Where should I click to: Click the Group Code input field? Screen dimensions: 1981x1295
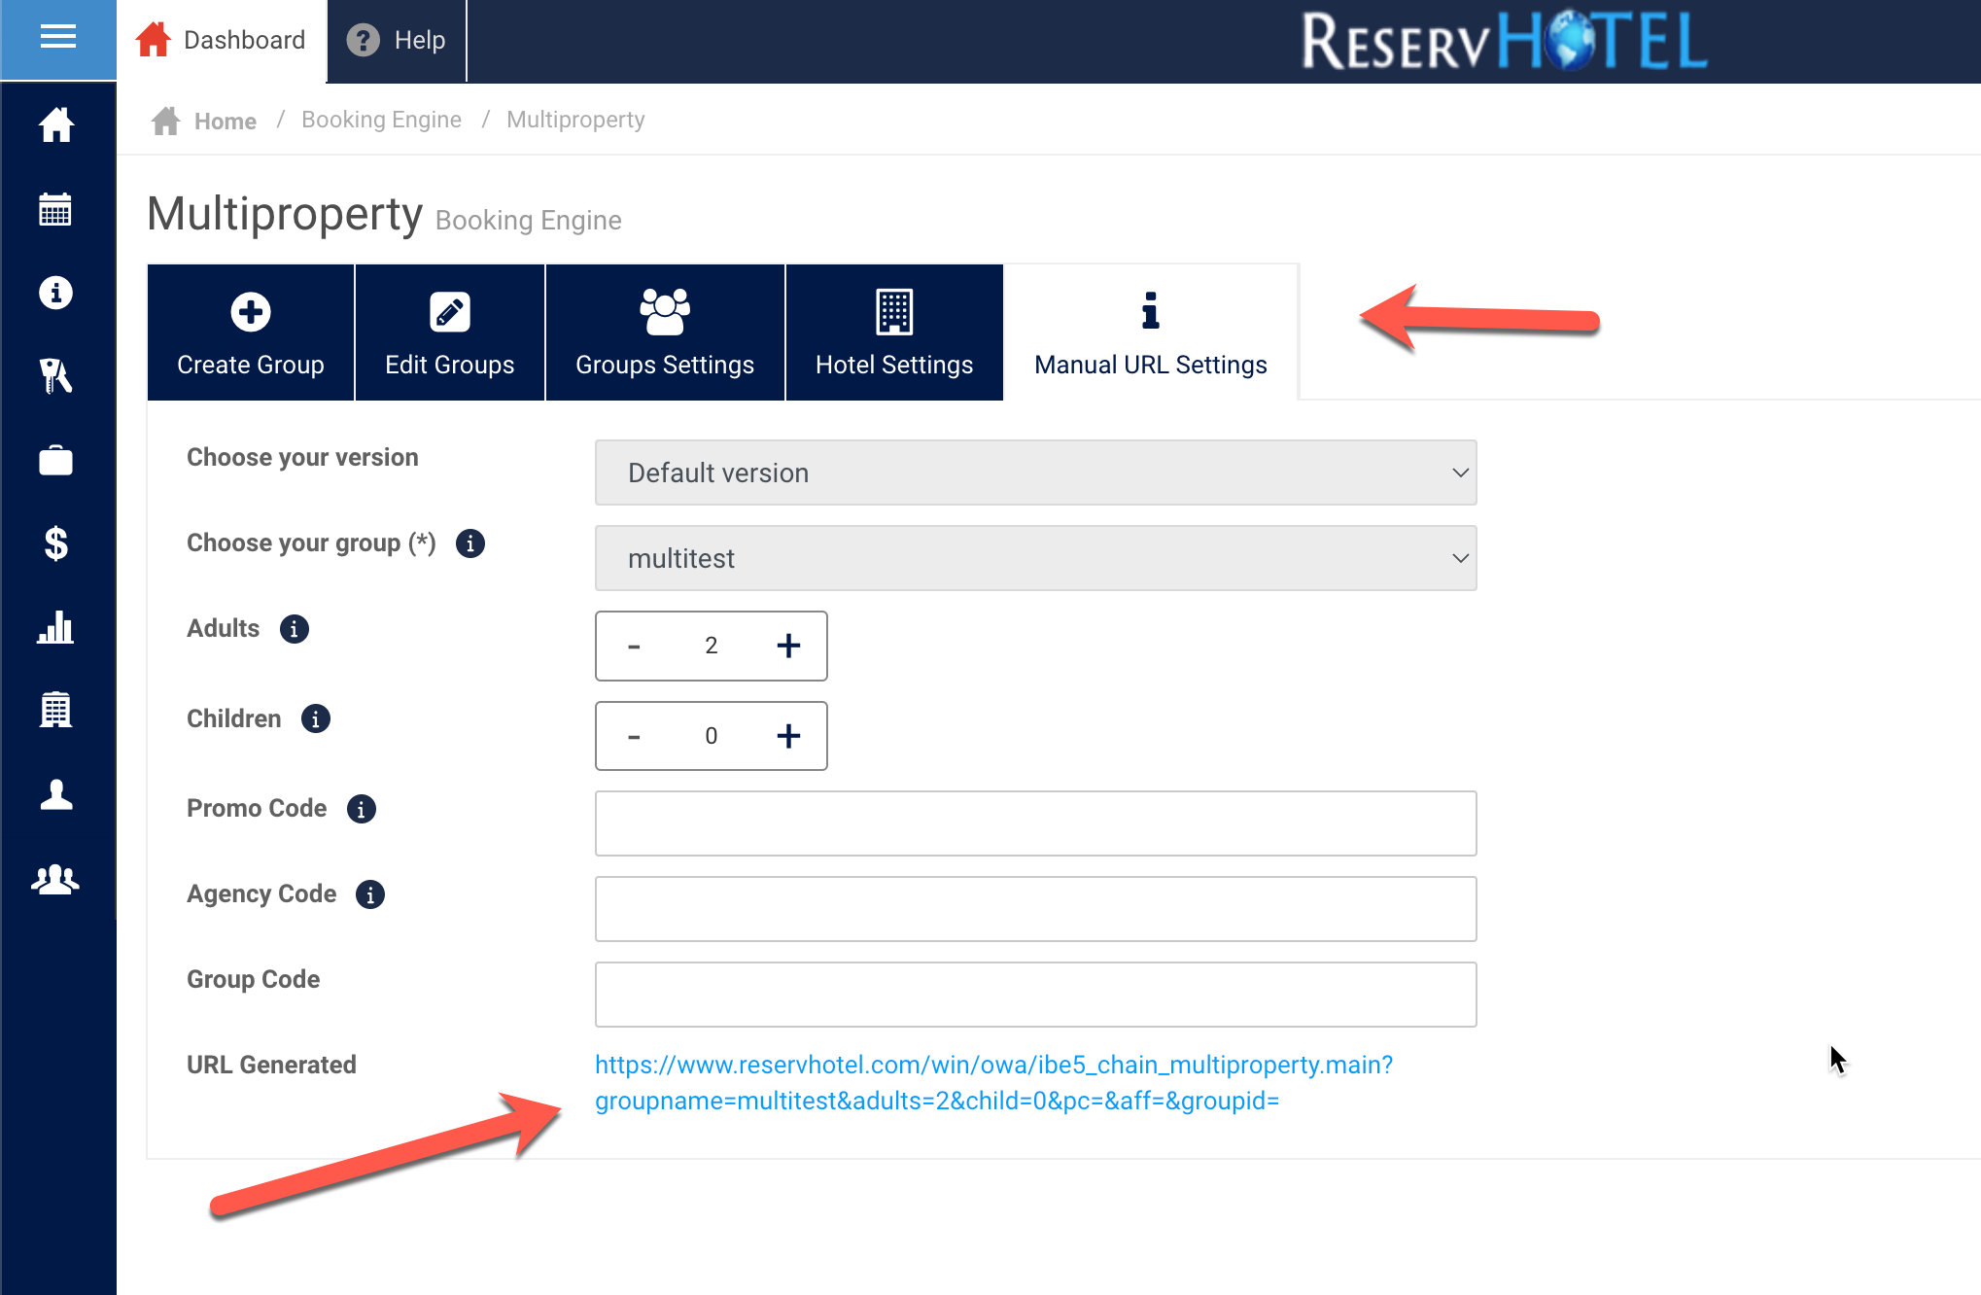pyautogui.click(x=1035, y=995)
